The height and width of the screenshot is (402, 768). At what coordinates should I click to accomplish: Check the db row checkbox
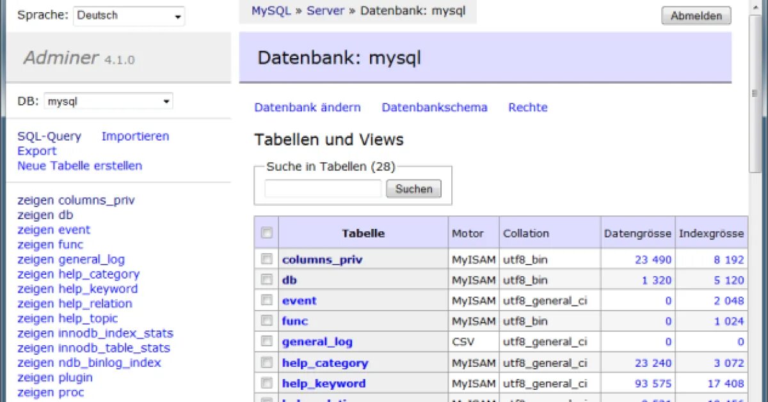pos(267,280)
